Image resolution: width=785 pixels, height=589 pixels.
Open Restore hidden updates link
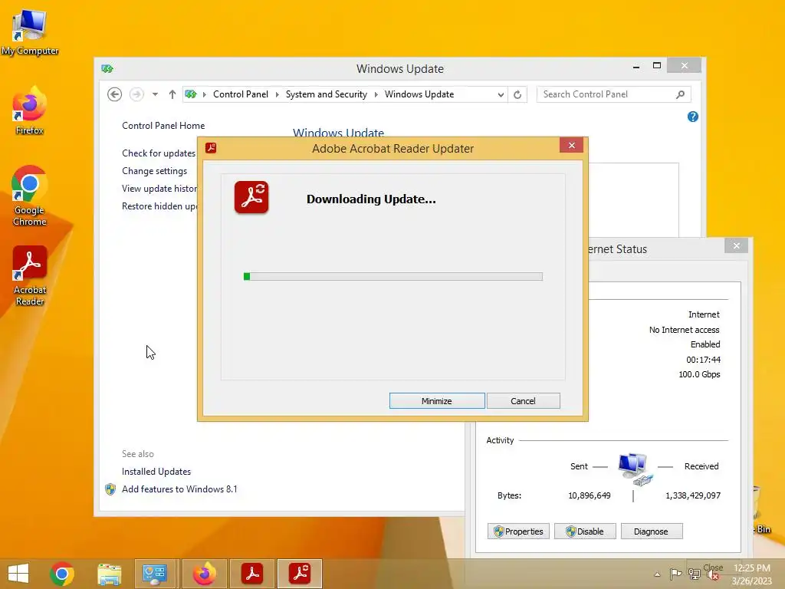pyautogui.click(x=159, y=206)
